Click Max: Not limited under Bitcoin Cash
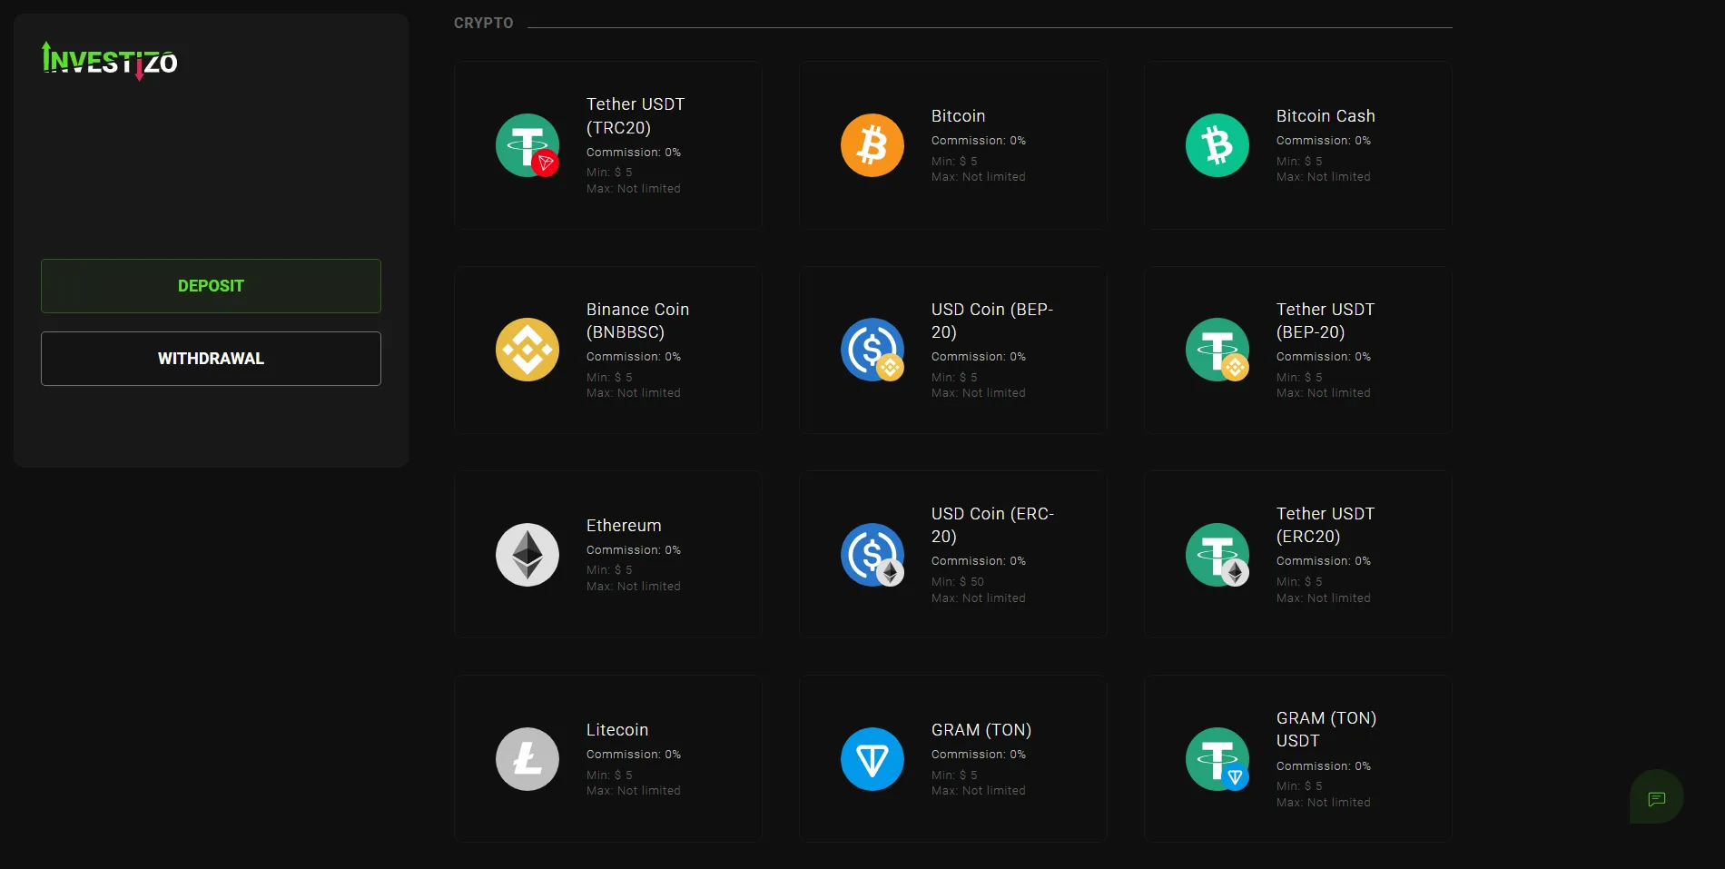The image size is (1725, 869). coord(1324,177)
